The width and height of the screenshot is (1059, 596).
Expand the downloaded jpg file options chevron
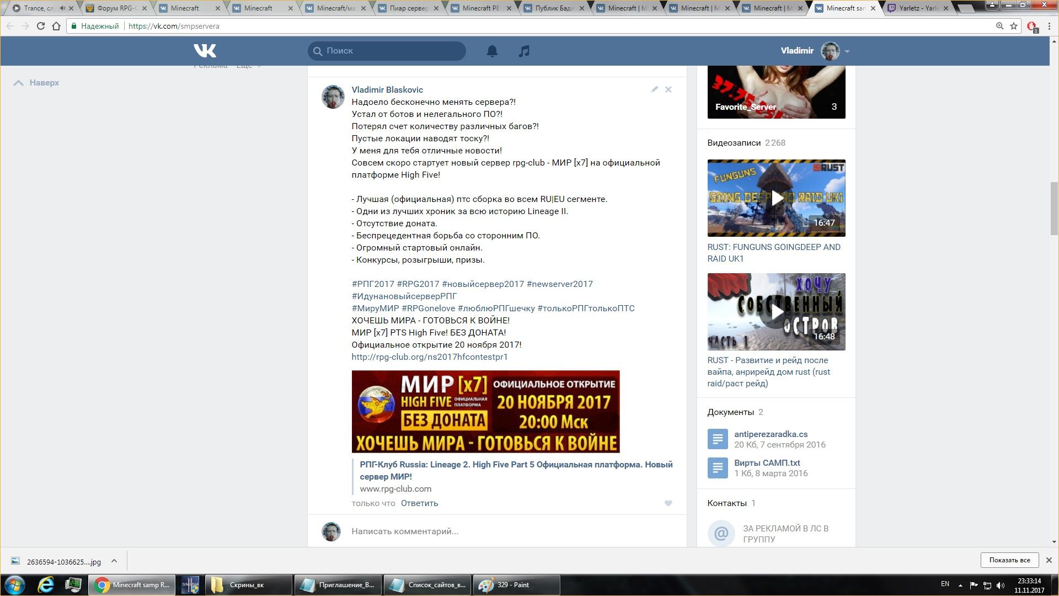114,561
